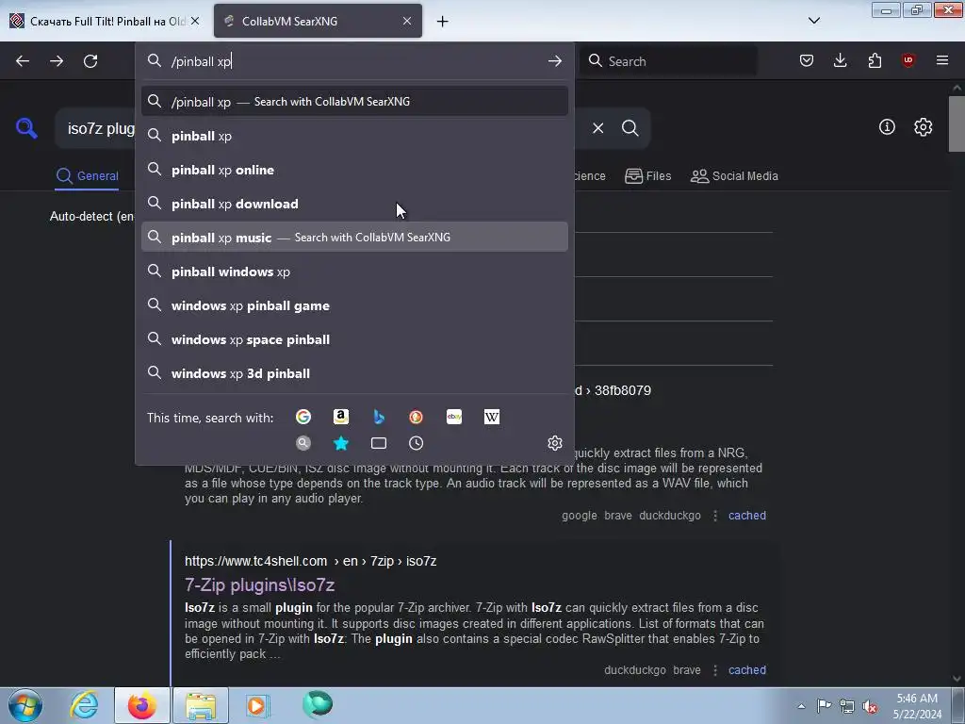The image size is (965, 724).
Task: Open more options dots for tc4shell result
Action: tap(715, 670)
